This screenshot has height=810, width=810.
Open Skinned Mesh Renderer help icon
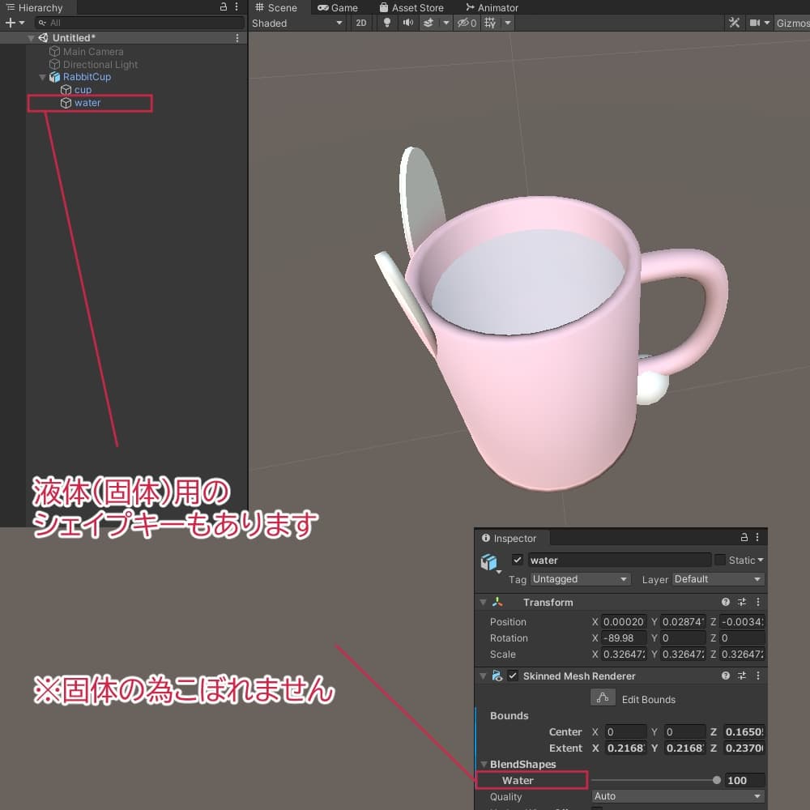point(726,676)
